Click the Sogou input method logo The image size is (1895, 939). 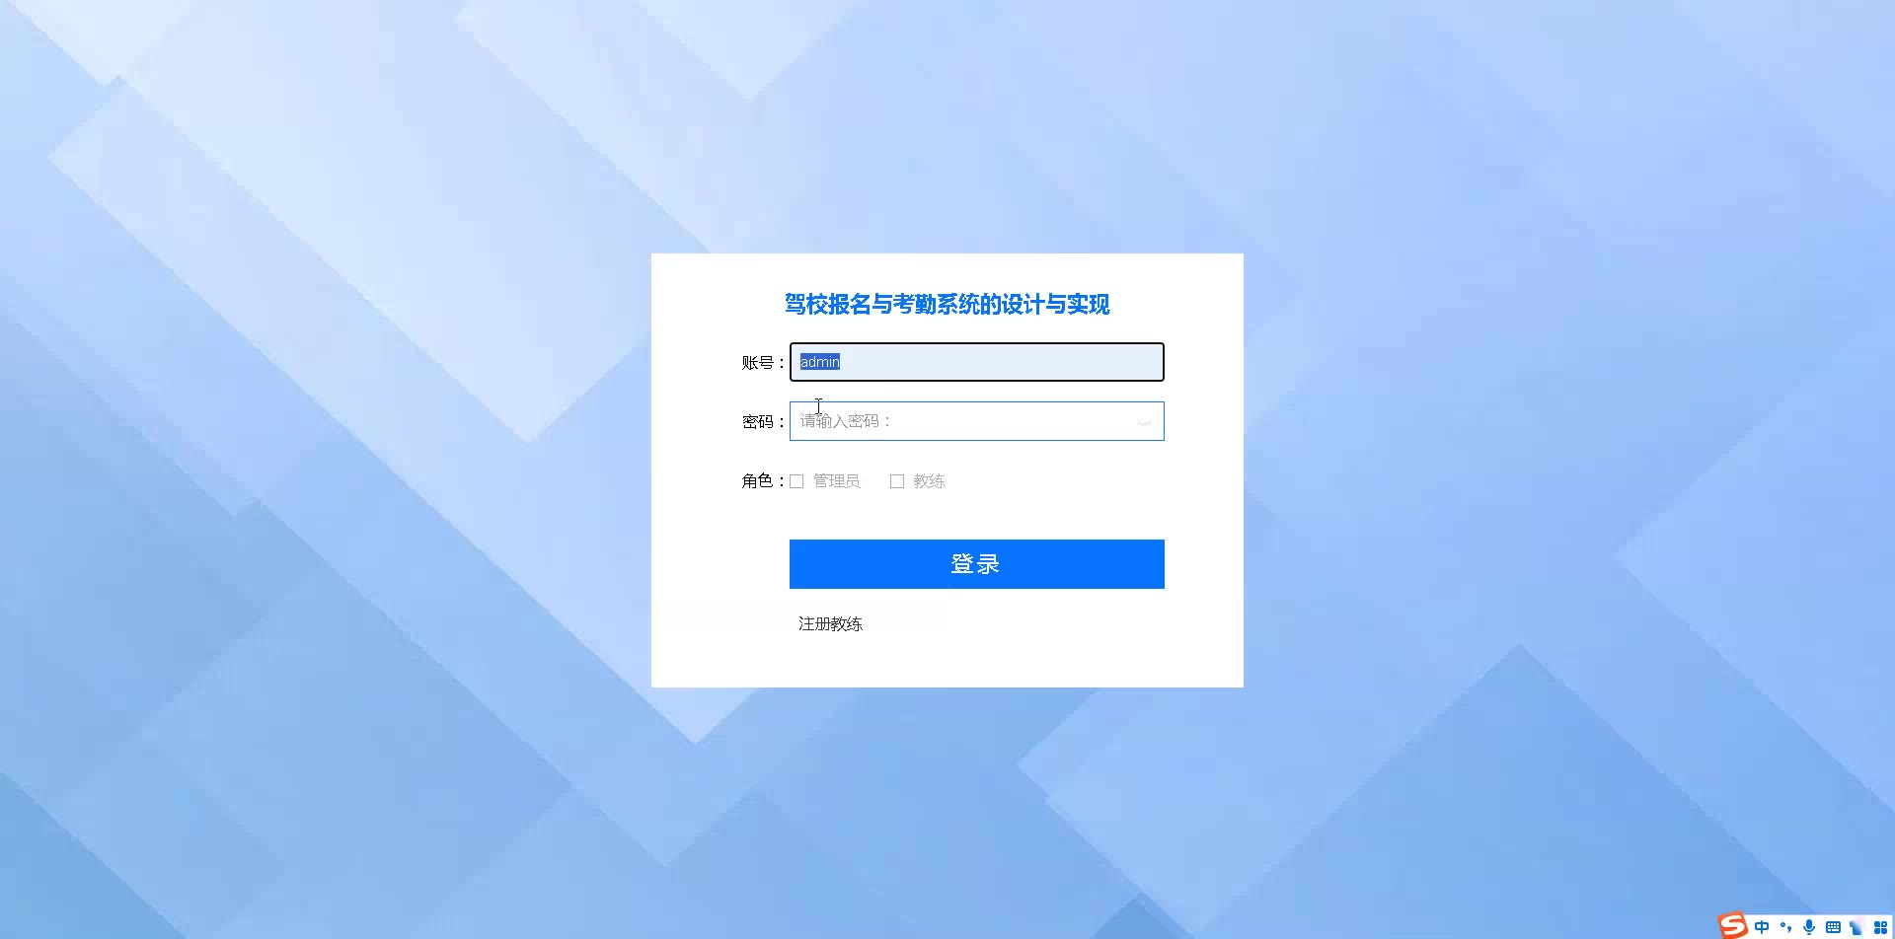[1733, 925]
